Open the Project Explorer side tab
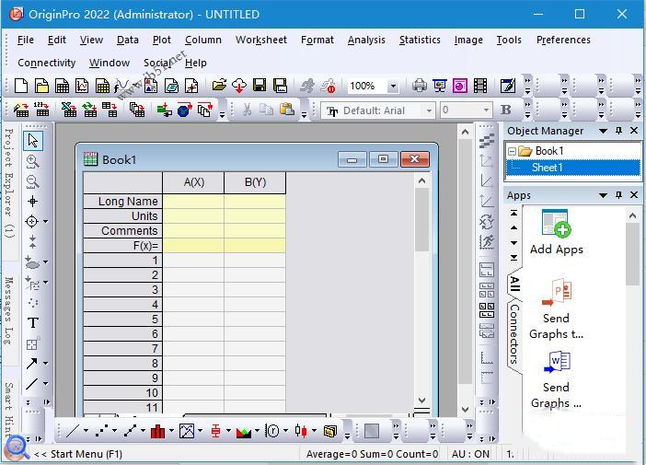Screen dimensions: 646x465 8,183
